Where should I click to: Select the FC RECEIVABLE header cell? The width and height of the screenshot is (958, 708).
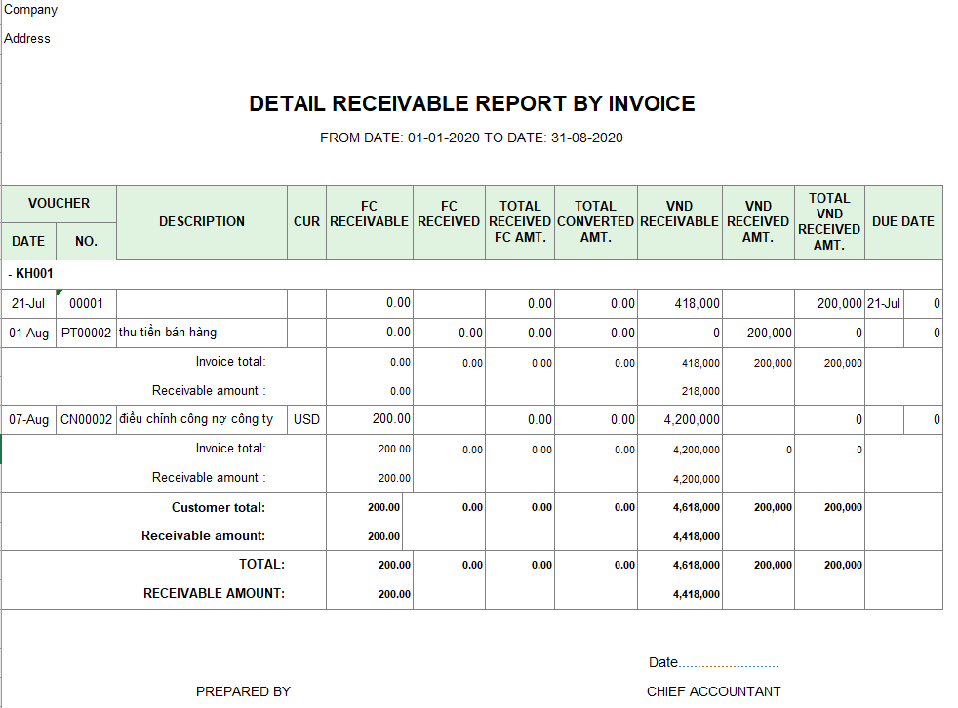[x=369, y=215]
